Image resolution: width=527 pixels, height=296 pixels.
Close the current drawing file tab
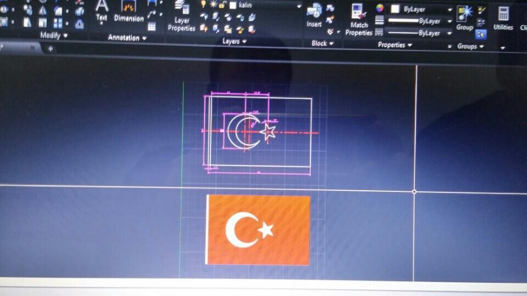click(x=32, y=48)
